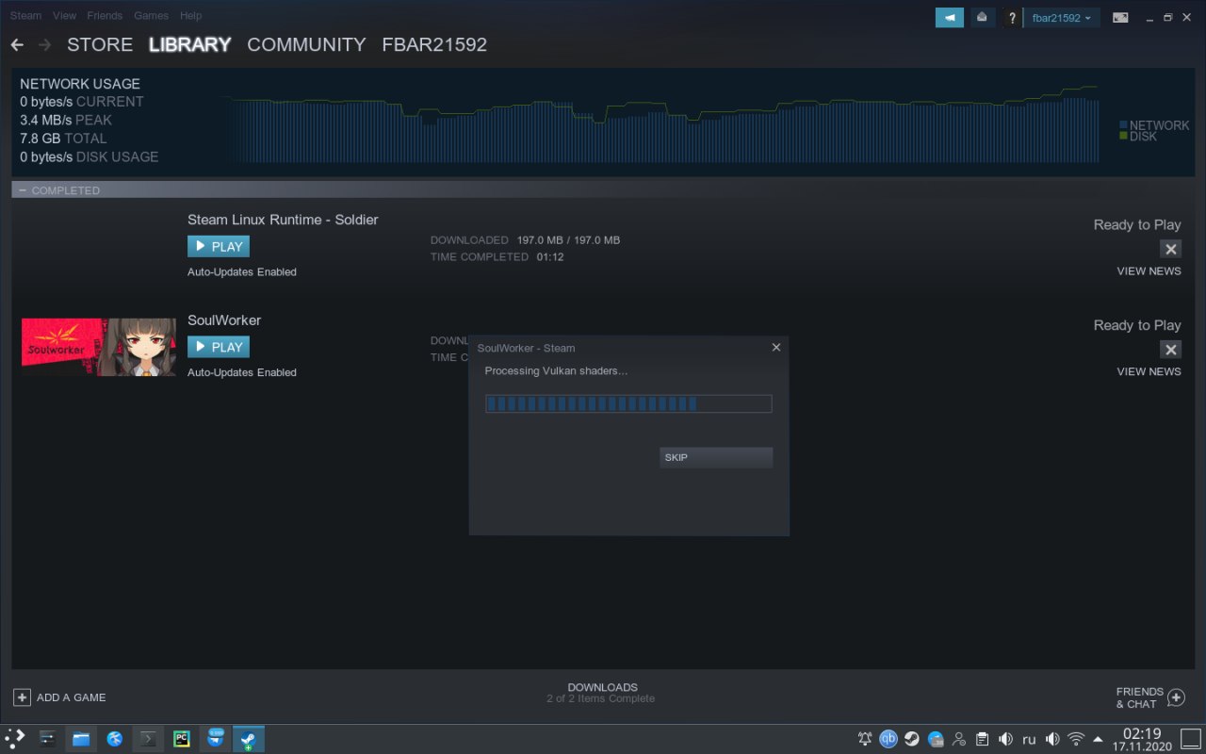
Task: Open the Telegram taskbar icon with badge
Action: pyautogui.click(x=216, y=739)
